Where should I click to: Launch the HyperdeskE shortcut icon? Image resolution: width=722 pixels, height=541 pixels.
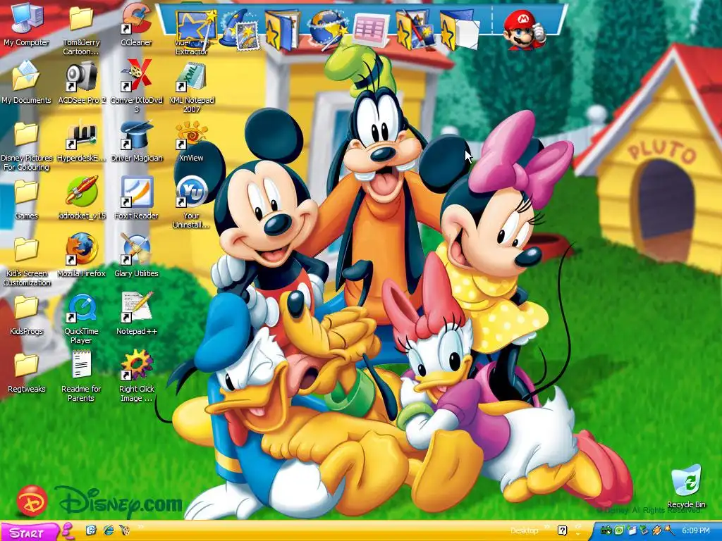pos(82,141)
